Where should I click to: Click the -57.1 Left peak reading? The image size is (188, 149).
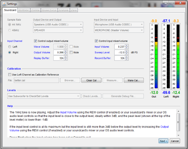coord(166,21)
